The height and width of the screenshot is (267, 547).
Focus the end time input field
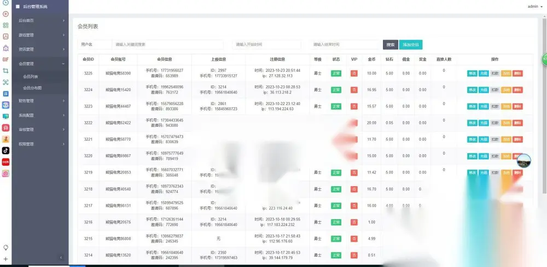(x=345, y=44)
